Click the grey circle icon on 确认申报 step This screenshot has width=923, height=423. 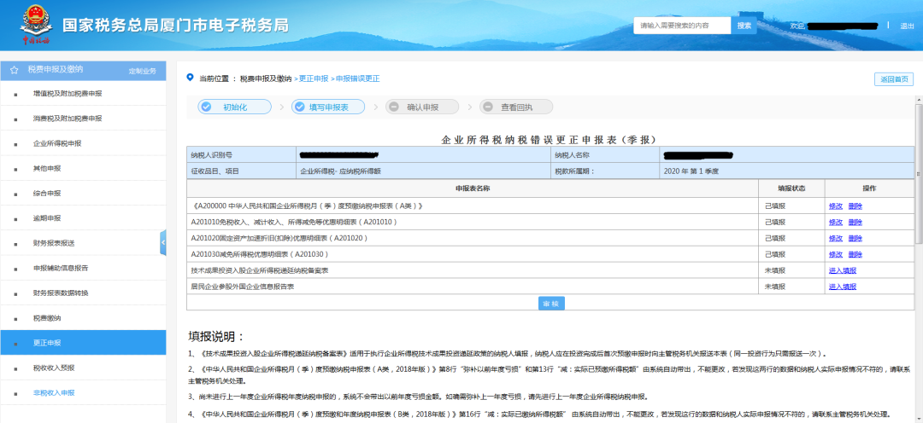click(x=393, y=107)
